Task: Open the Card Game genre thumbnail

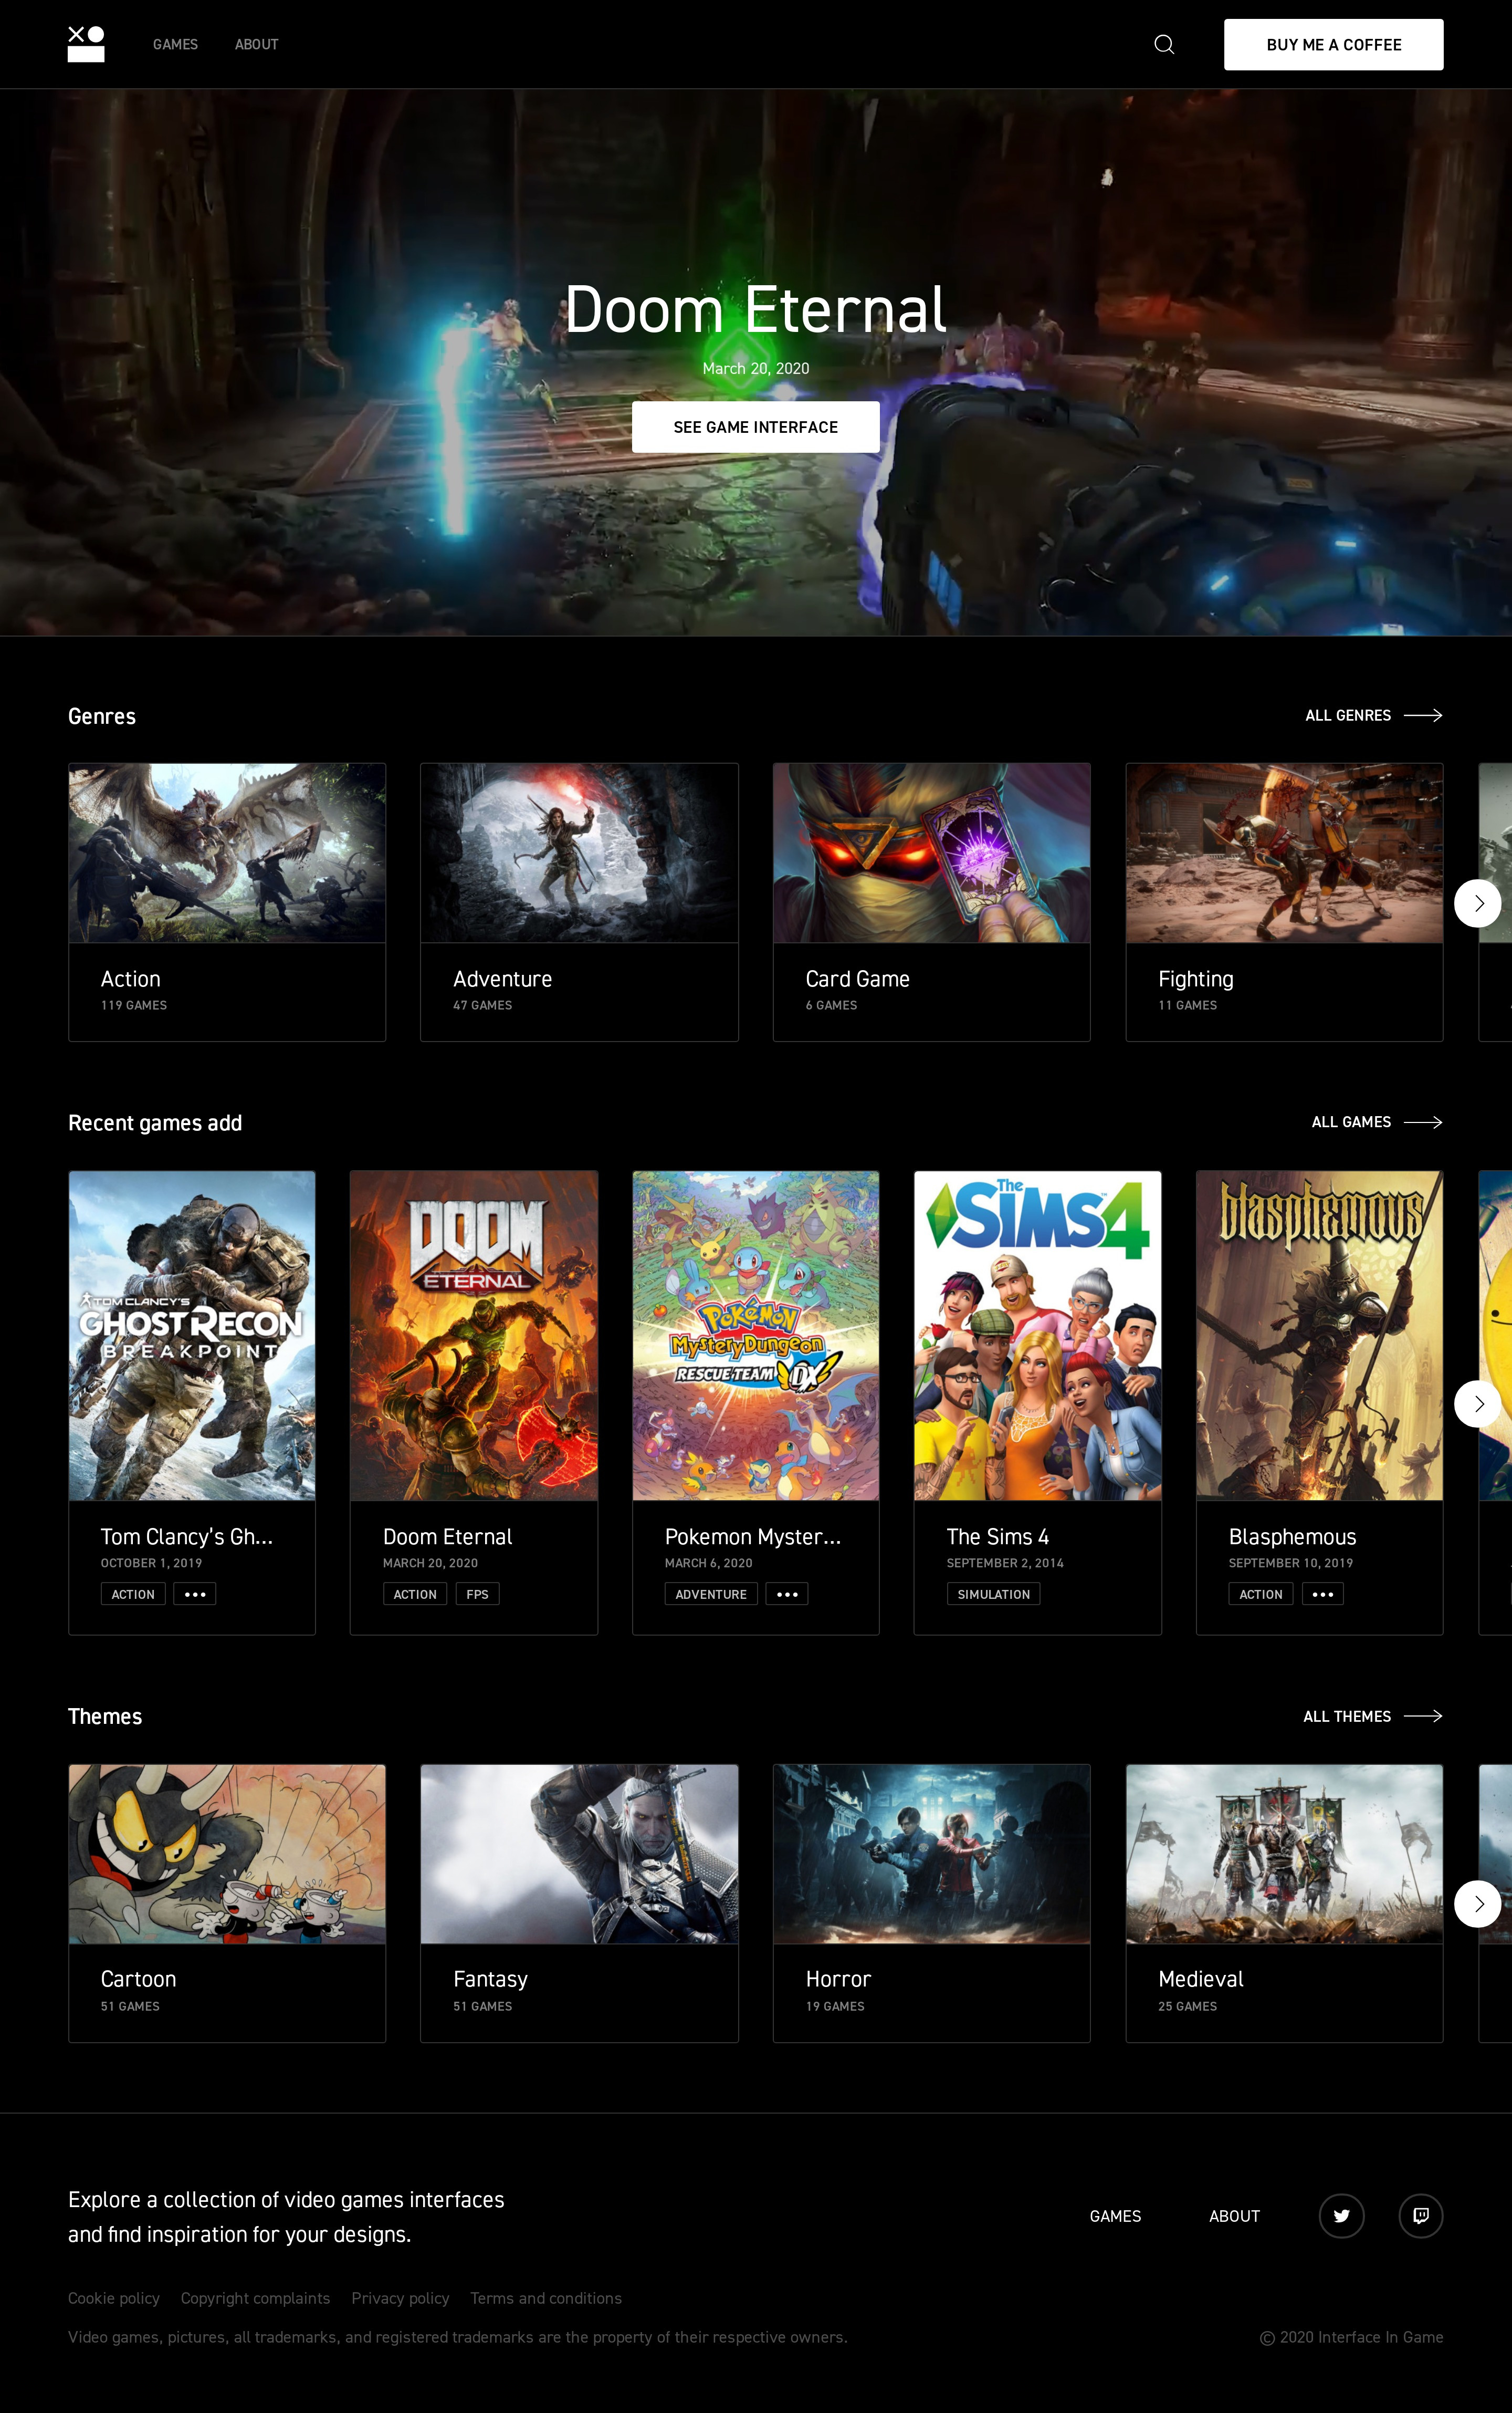Action: coord(931,854)
